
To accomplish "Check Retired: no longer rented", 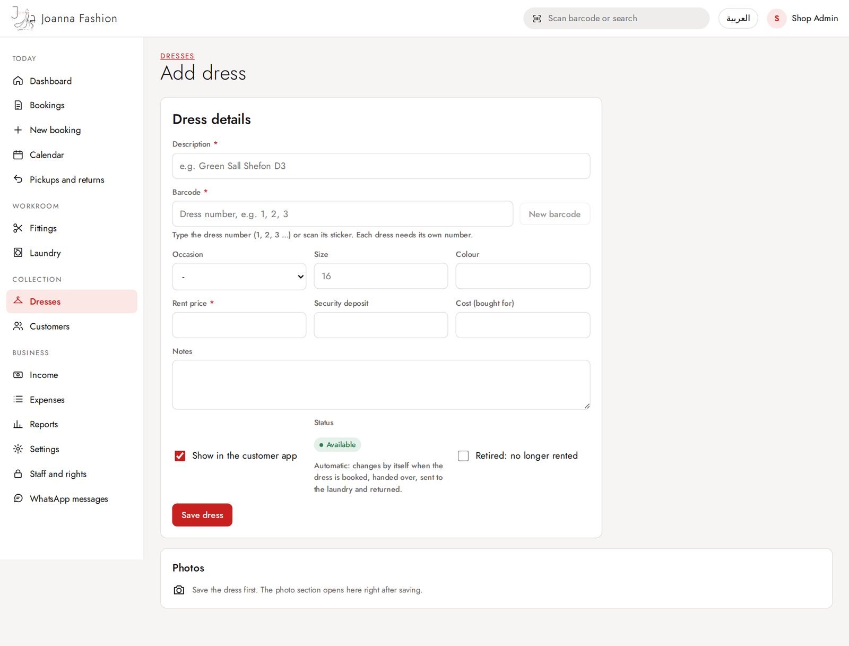I will (463, 456).
